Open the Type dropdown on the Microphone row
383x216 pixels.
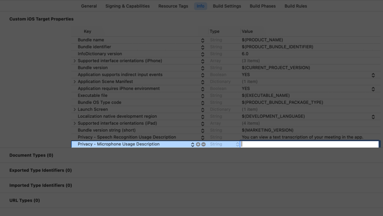click(237, 144)
